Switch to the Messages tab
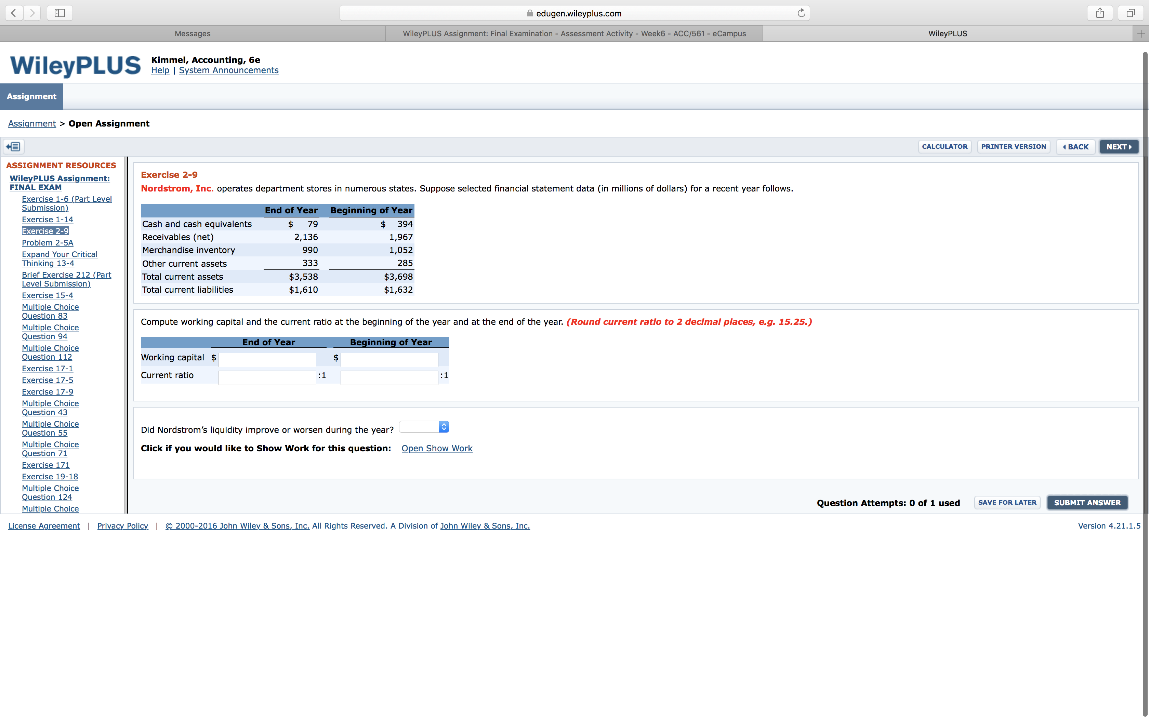1149x718 pixels. tap(192, 34)
